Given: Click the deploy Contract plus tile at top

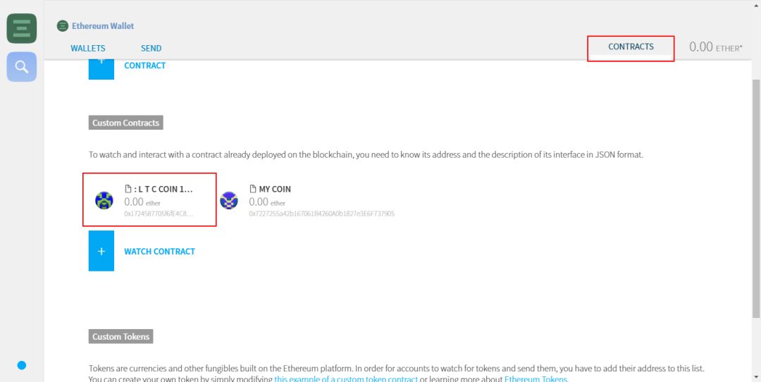Looking at the screenshot, I should [x=101, y=68].
